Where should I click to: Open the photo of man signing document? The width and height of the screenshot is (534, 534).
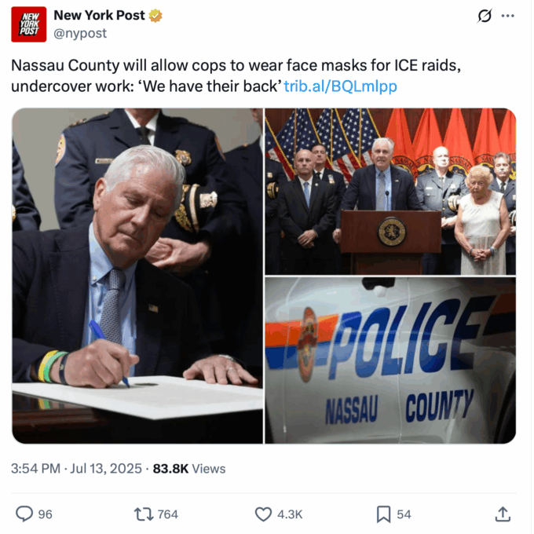click(137, 276)
